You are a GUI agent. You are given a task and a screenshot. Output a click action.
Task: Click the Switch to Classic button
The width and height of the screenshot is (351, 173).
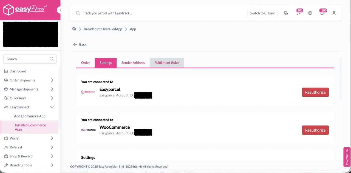(262, 13)
